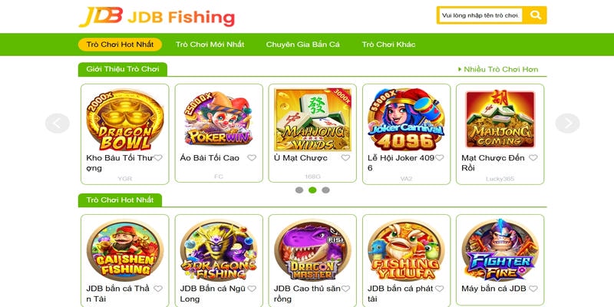Focus the game name search field
Screen dimensions: 614x307
pyautogui.click(x=480, y=15)
